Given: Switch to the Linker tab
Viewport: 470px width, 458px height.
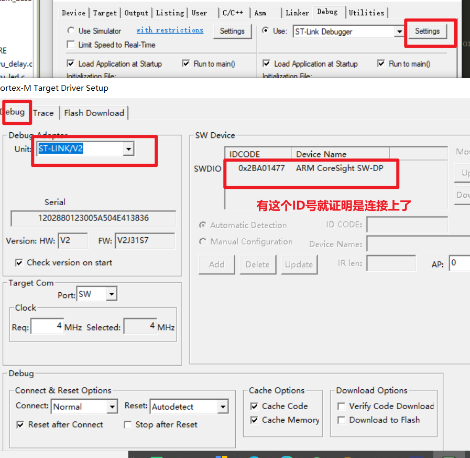Looking at the screenshot, I should [297, 13].
